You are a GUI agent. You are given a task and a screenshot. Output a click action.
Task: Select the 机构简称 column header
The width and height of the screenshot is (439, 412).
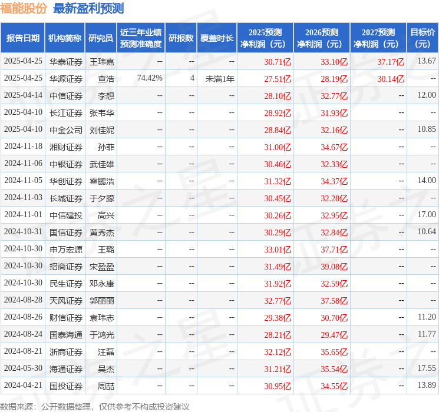click(x=65, y=38)
